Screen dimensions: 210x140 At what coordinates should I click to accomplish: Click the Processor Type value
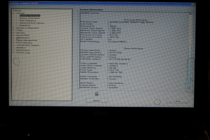click(132, 22)
